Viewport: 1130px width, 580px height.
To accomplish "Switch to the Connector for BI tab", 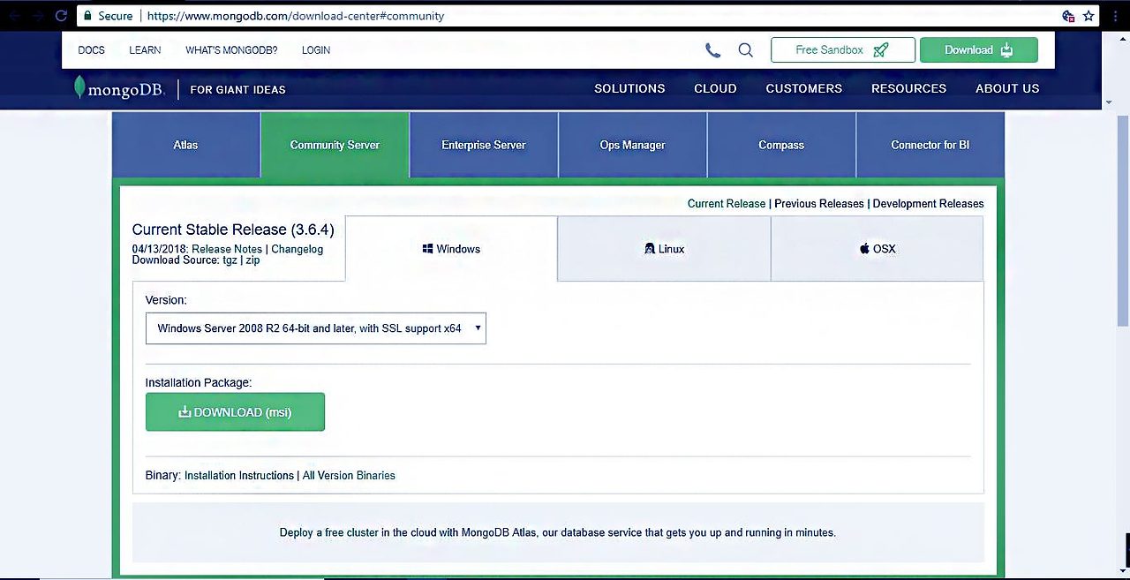I will point(930,145).
